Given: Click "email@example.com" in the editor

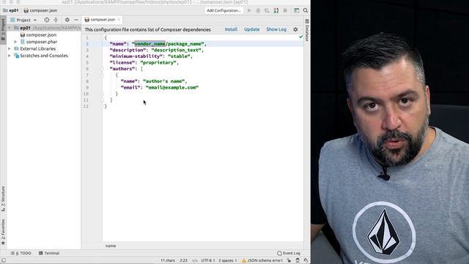Looking at the screenshot, I should (172, 87).
